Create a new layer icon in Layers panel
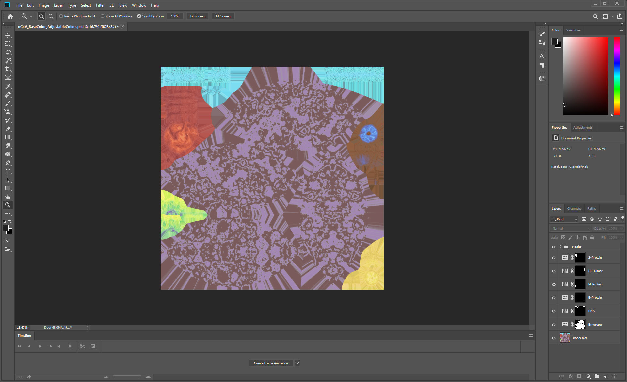 pyautogui.click(x=606, y=376)
